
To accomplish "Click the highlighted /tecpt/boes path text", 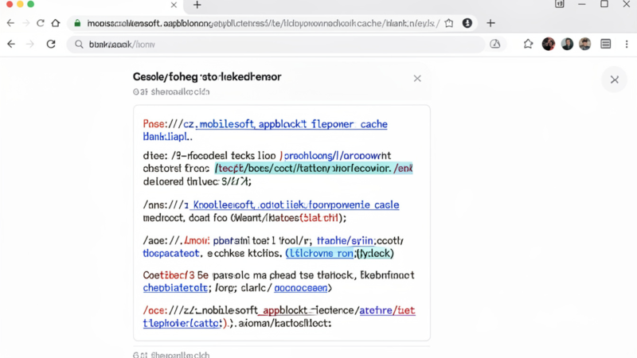I will coord(314,168).
